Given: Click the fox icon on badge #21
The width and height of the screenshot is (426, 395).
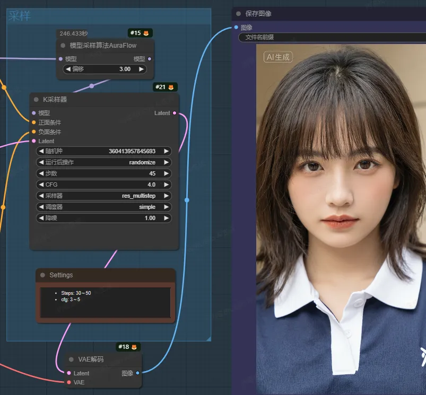Looking at the screenshot, I should (171, 87).
